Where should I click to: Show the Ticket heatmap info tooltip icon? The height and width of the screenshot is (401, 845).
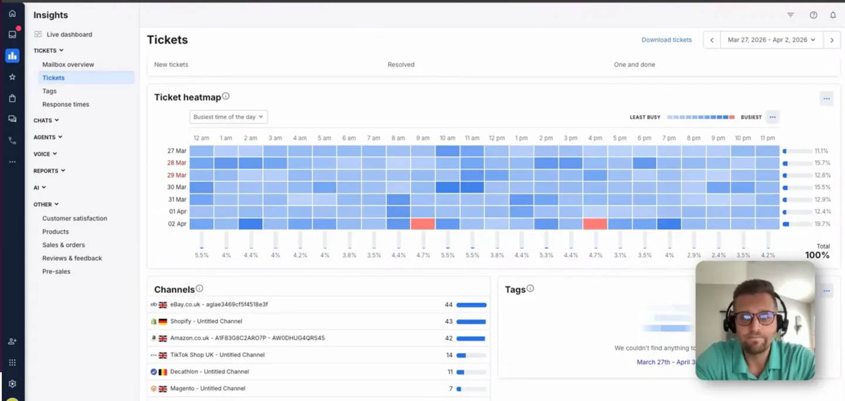click(226, 96)
